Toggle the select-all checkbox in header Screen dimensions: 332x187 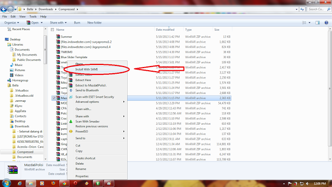click(x=52, y=30)
